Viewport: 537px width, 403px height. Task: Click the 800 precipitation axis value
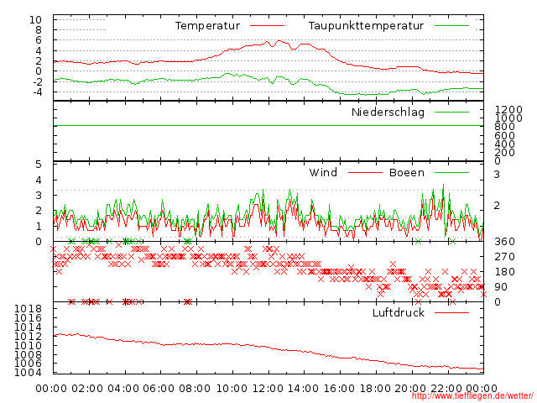point(504,127)
